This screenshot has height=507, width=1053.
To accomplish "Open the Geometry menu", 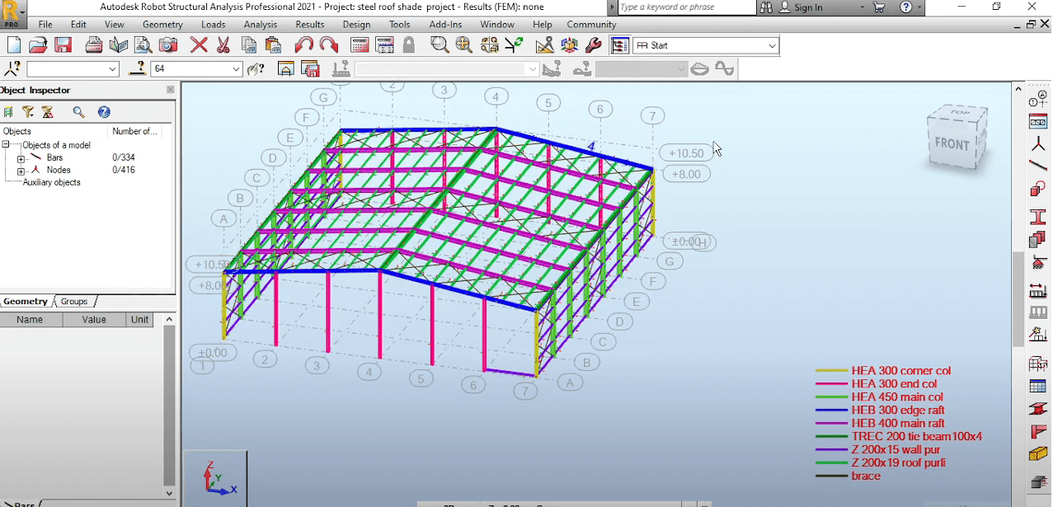I will 162,24.
